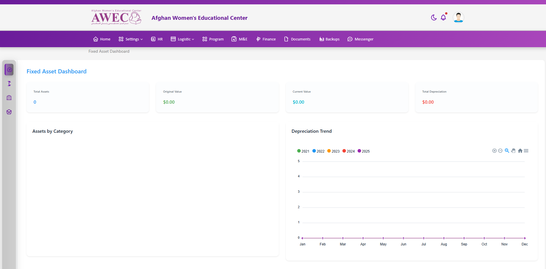Go to Home via the navigation bar
This screenshot has width=546, height=269.
pos(101,39)
